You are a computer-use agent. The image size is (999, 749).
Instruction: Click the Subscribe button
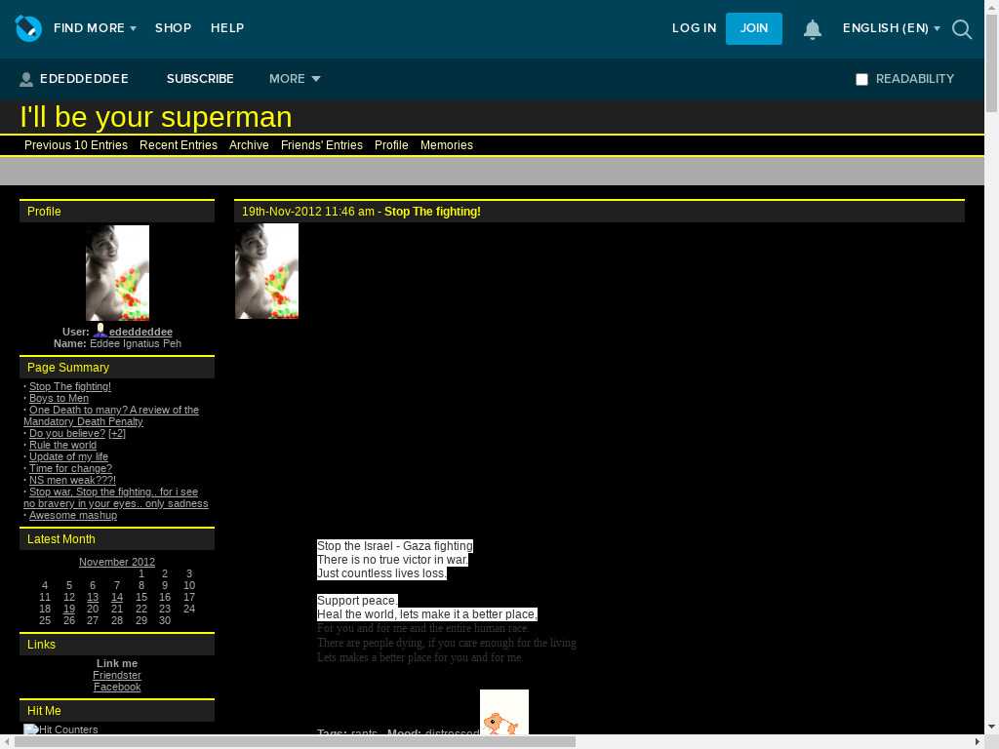[200, 79]
